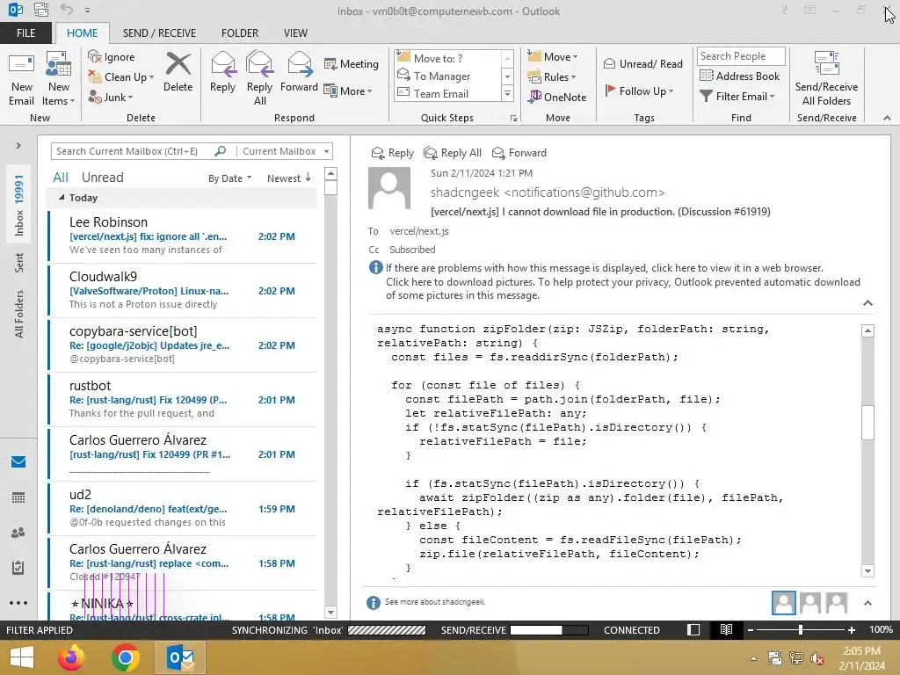Image resolution: width=900 pixels, height=675 pixels.
Task: Select the 'Move to: ?' quick step
Action: [448, 58]
